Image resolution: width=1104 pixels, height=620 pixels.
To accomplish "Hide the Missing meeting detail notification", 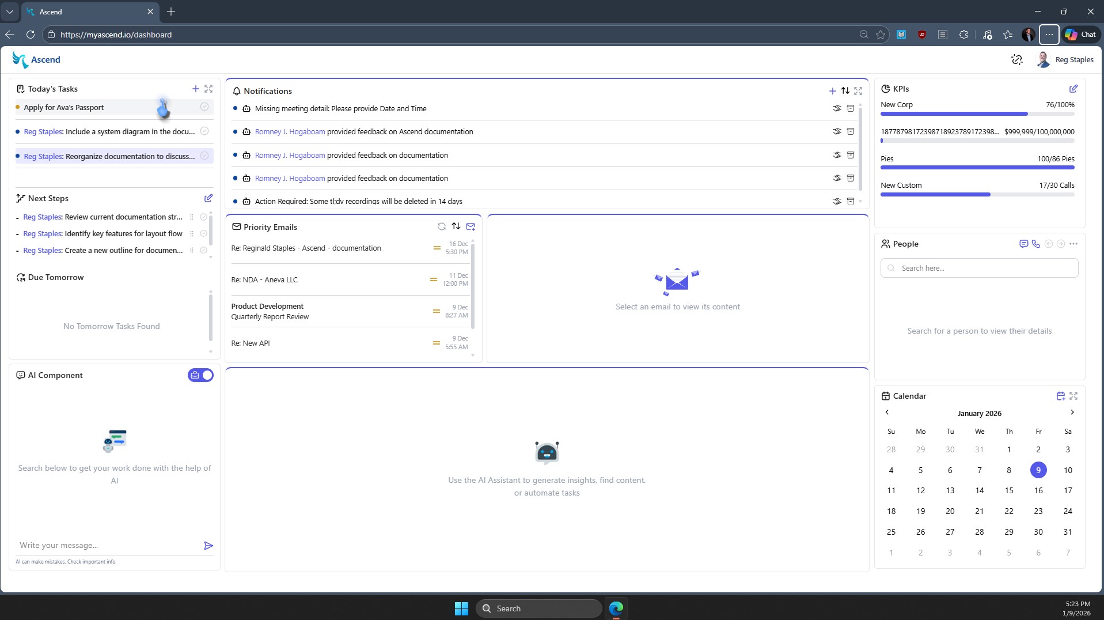I will click(x=836, y=108).
